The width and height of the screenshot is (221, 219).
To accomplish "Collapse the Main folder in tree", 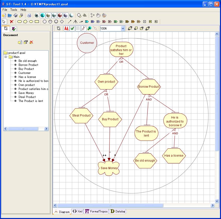I will pyautogui.click(x=6, y=57).
